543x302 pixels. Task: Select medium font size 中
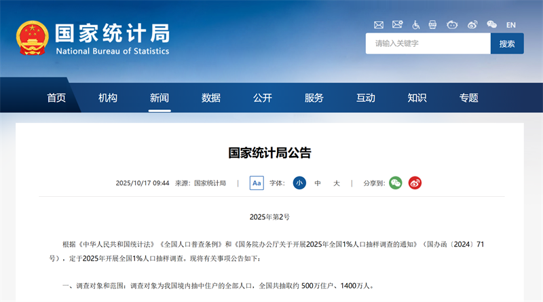318,183
